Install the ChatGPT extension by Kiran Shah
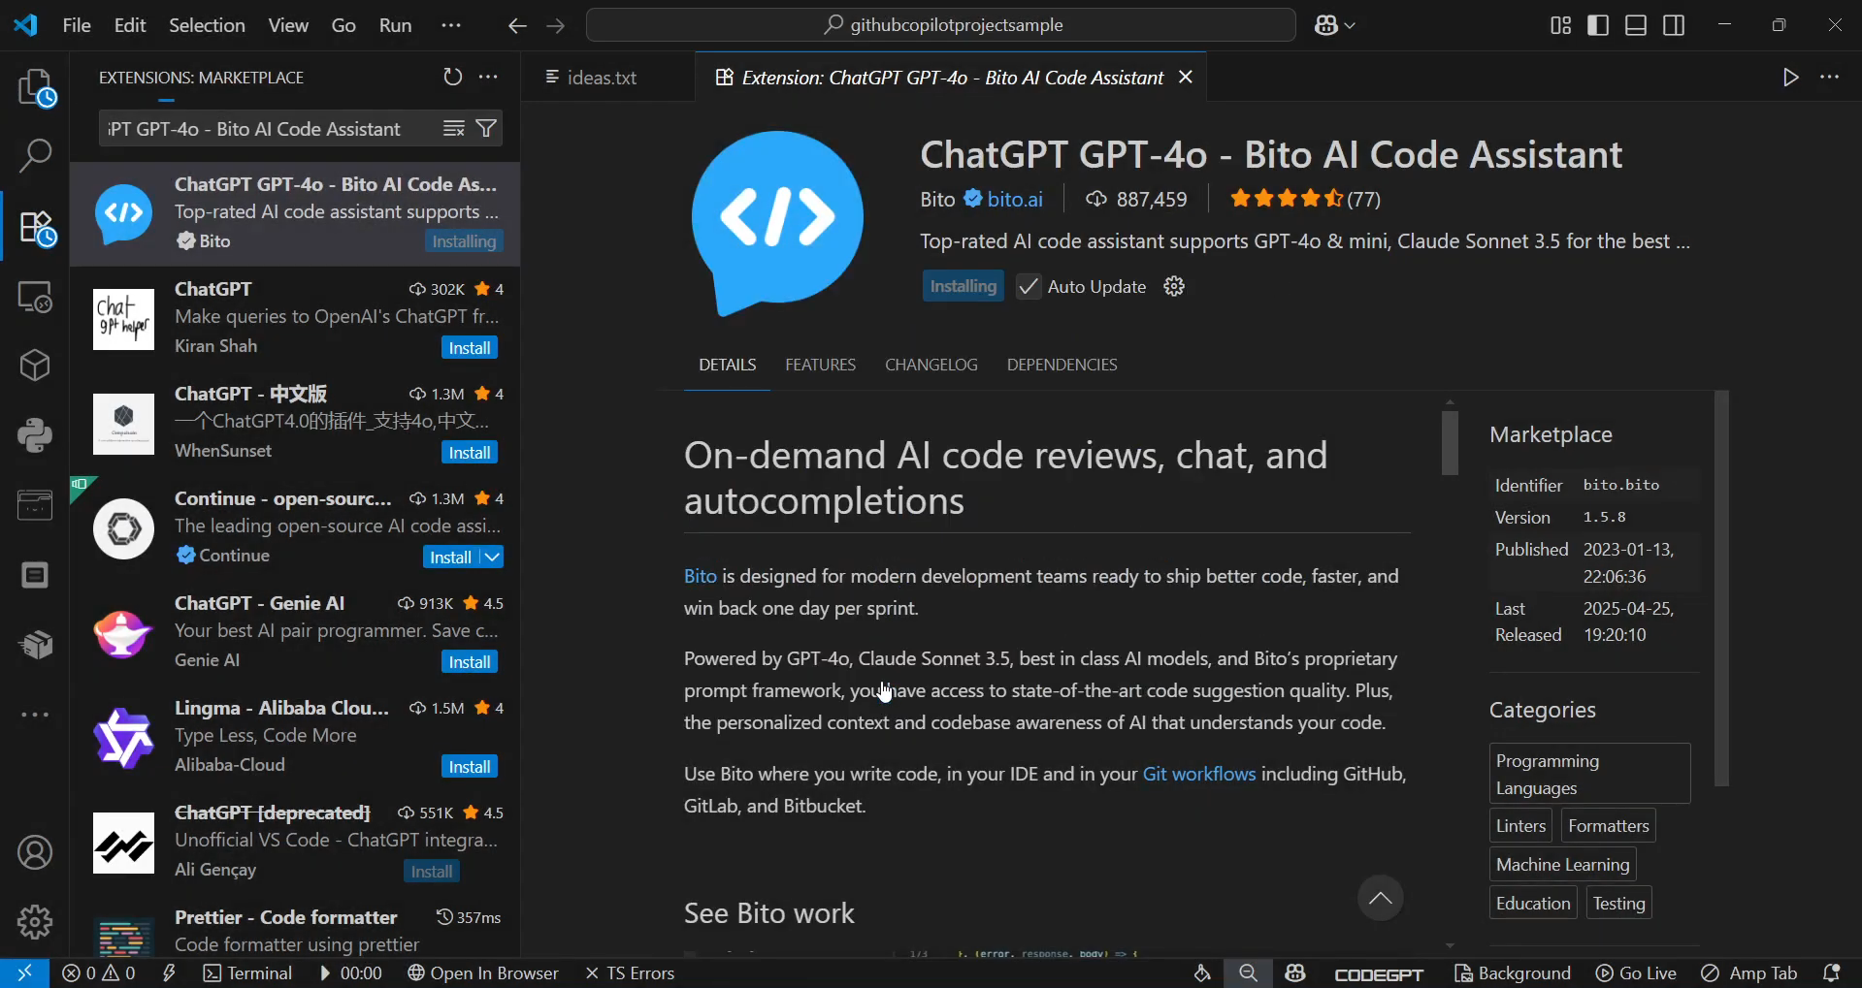The height and width of the screenshot is (988, 1862). point(470,347)
